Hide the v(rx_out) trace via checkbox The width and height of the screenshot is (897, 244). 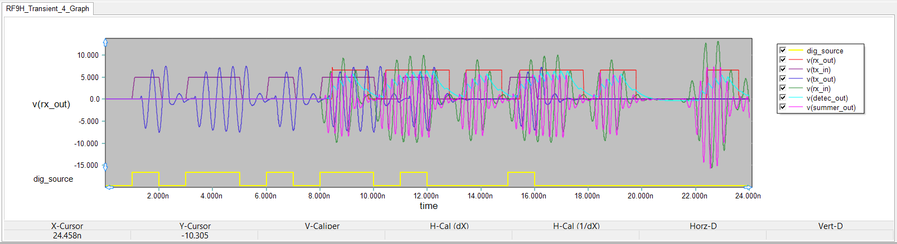tap(783, 60)
